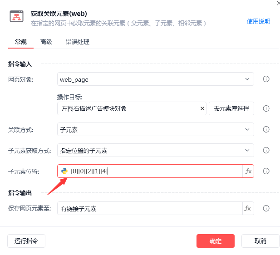Screen dimensions: 280x255
Task: Click info icon beside 去元素库选择 button
Action: pos(266,108)
